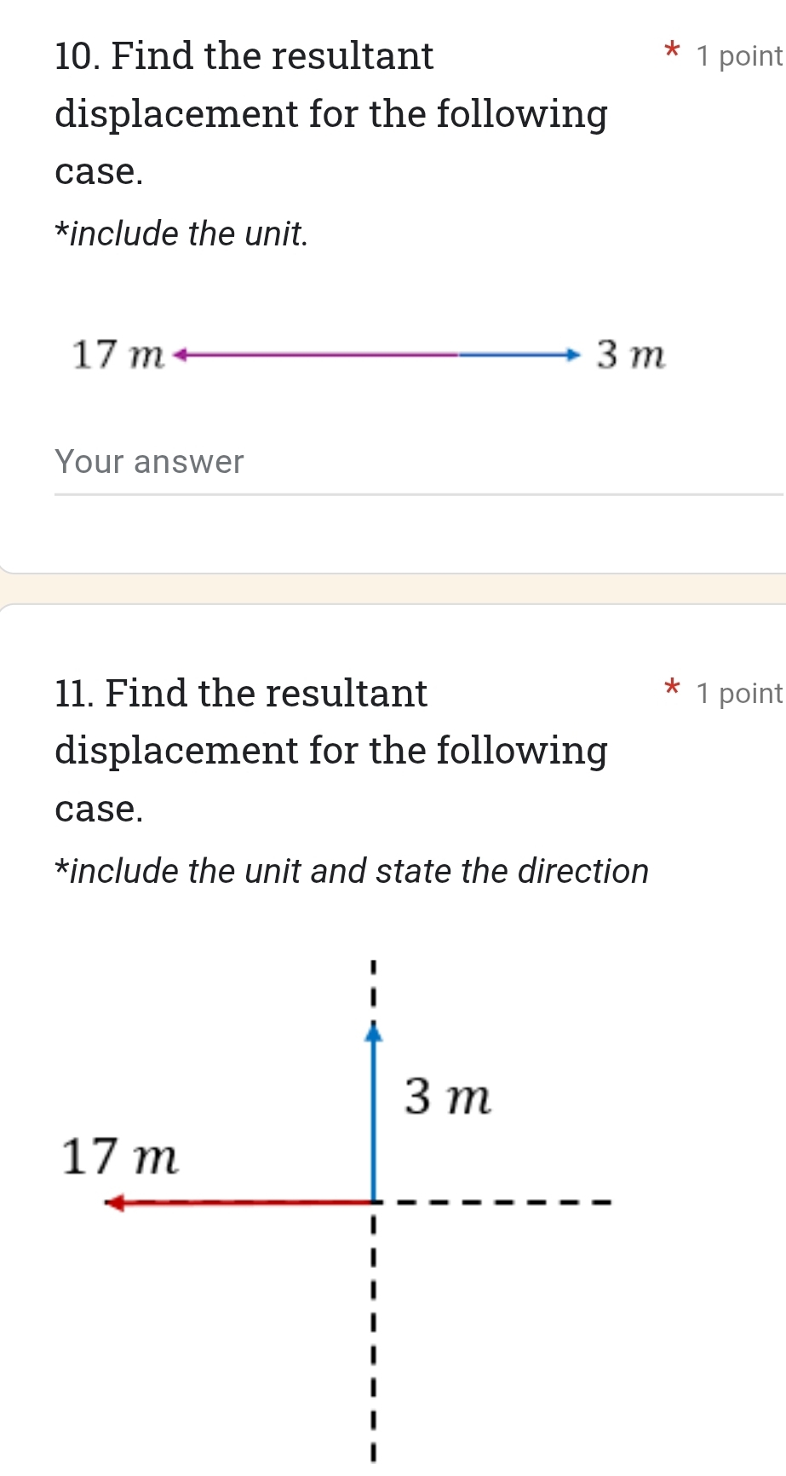Image resolution: width=786 pixels, height=1476 pixels.
Task: Click the "*include the unit." hint text
Action: (181, 234)
